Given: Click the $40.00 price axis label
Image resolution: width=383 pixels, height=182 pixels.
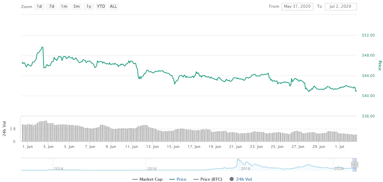Looking at the screenshot, I should pyautogui.click(x=368, y=96).
